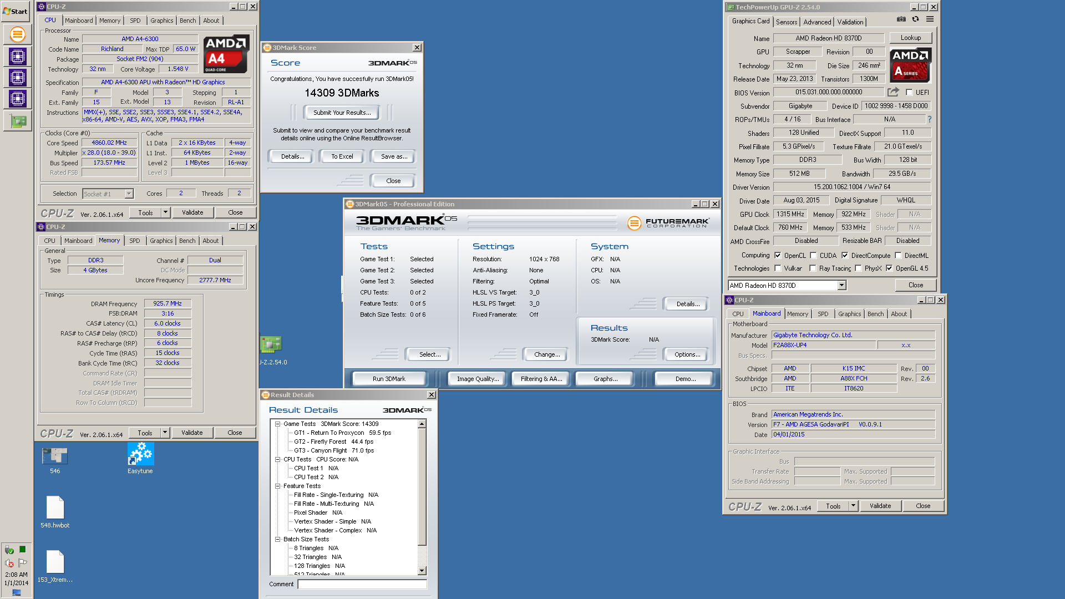This screenshot has height=599, width=1065.
Task: Click Submit Your Results button
Action: [342, 113]
